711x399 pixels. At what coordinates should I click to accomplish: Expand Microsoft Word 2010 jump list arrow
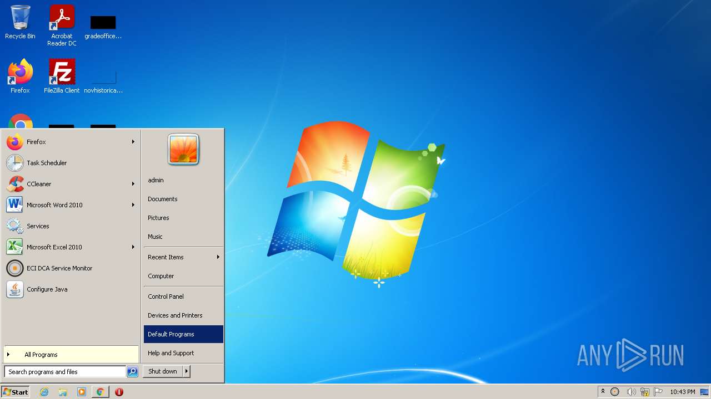click(133, 205)
